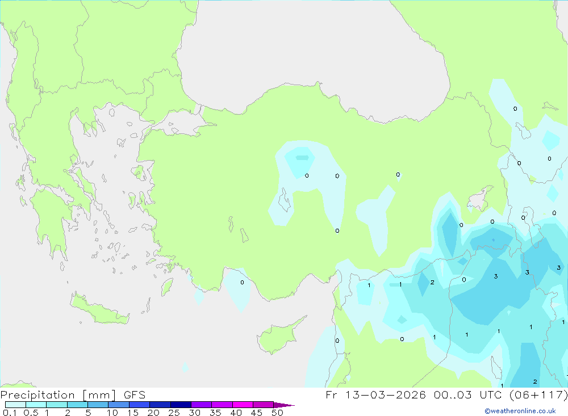Click the legend value 30
This screenshot has width=568, height=416.
(x=195, y=413)
